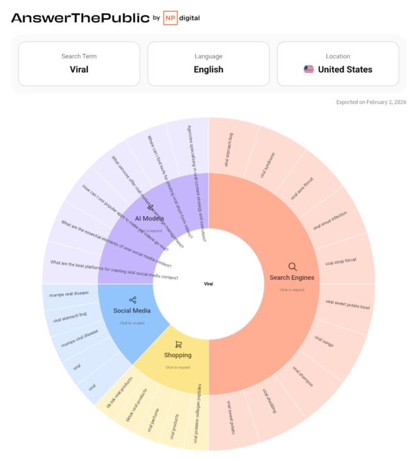Click the Search Engines magnifier icon
This screenshot has height=460, width=417.
tap(292, 266)
